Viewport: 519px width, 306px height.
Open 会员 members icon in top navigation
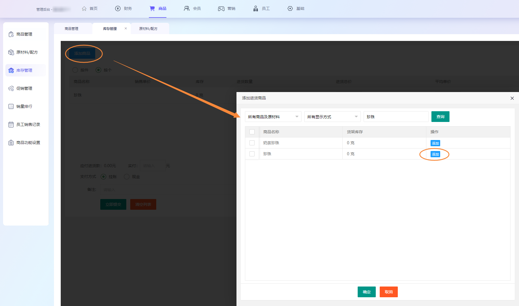click(x=187, y=8)
